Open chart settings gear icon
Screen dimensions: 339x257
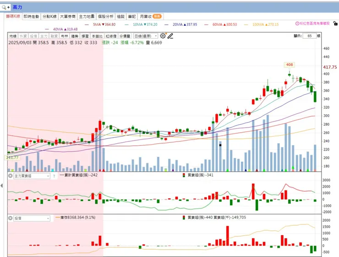(163, 36)
